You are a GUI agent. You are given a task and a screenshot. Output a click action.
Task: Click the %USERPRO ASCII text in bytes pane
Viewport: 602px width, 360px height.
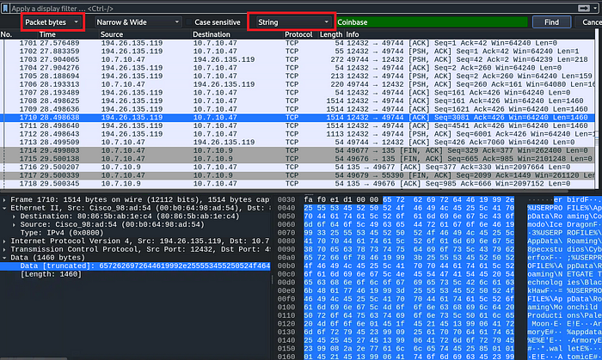(544, 208)
